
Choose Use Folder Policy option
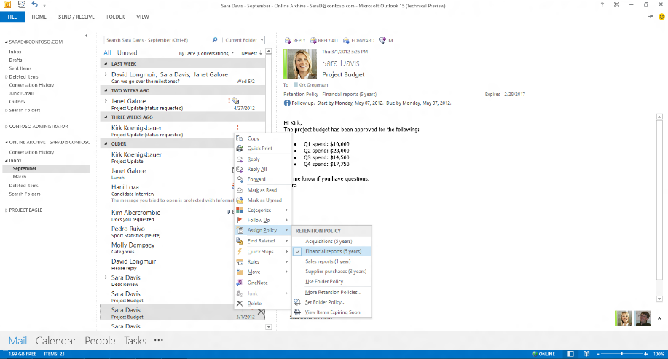pos(331,281)
